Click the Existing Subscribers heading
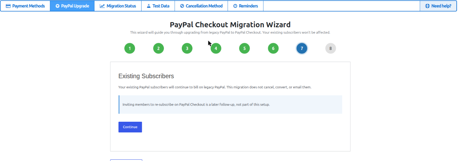The width and height of the screenshot is (458, 161). 146,76
